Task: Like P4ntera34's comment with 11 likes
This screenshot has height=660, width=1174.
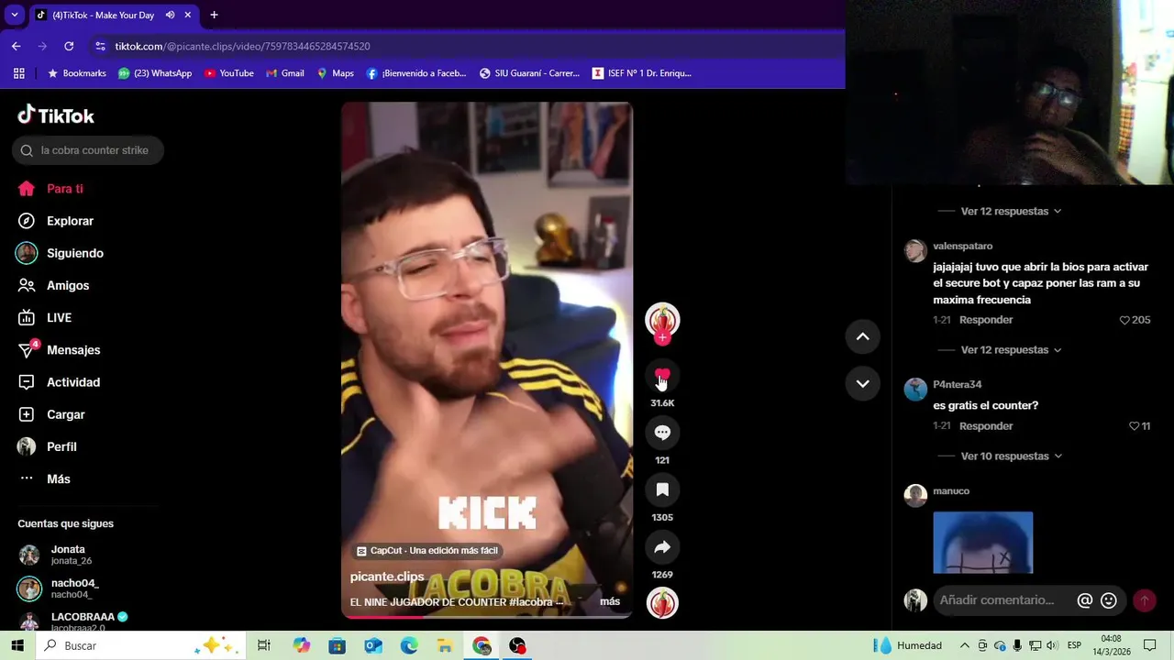Action: [1134, 426]
